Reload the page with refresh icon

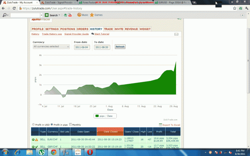click(14, 8)
